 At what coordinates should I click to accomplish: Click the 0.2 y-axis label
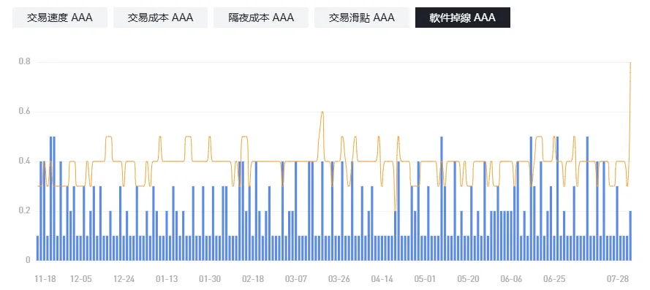[24, 211]
